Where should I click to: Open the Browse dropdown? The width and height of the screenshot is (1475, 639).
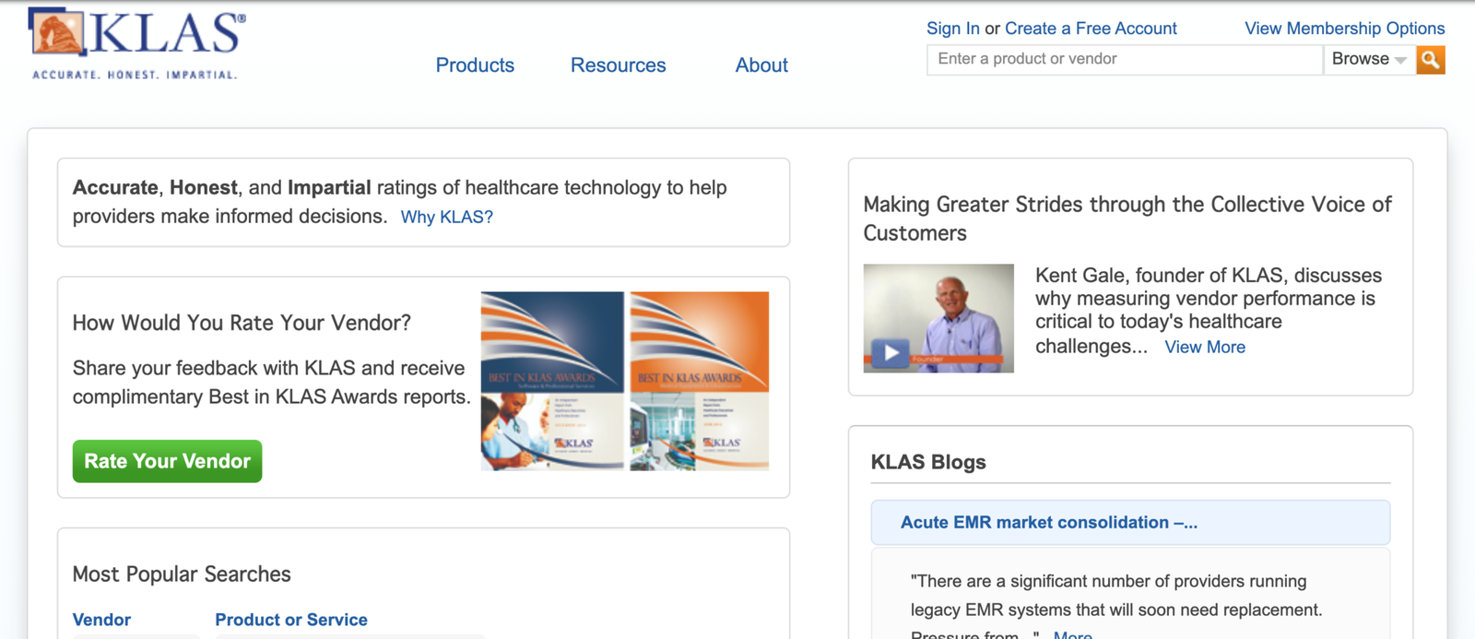point(1370,59)
